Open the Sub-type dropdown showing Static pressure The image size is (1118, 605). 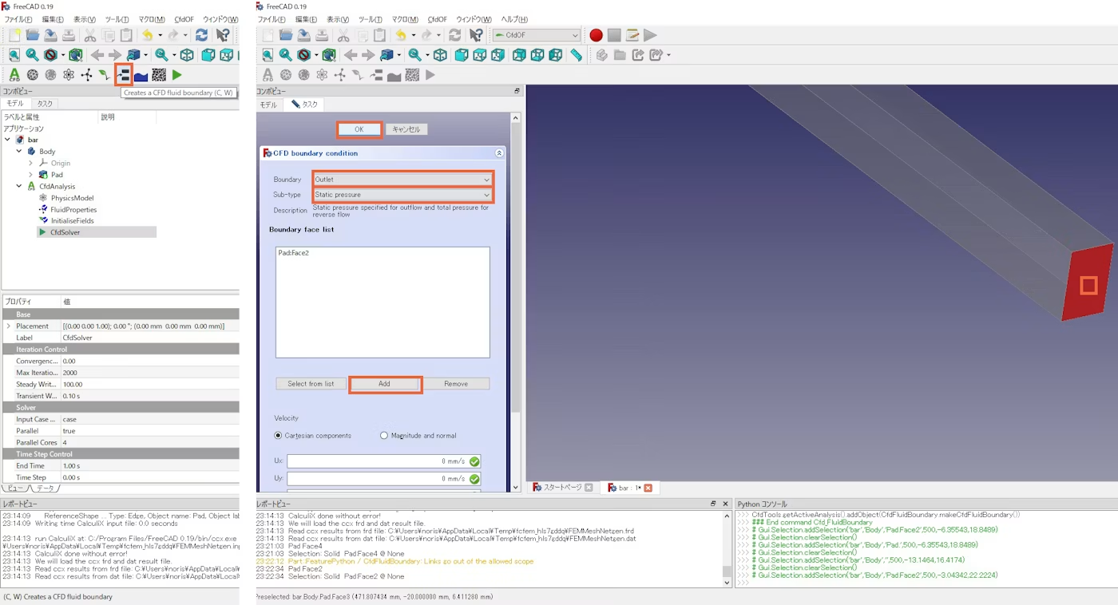(402, 195)
